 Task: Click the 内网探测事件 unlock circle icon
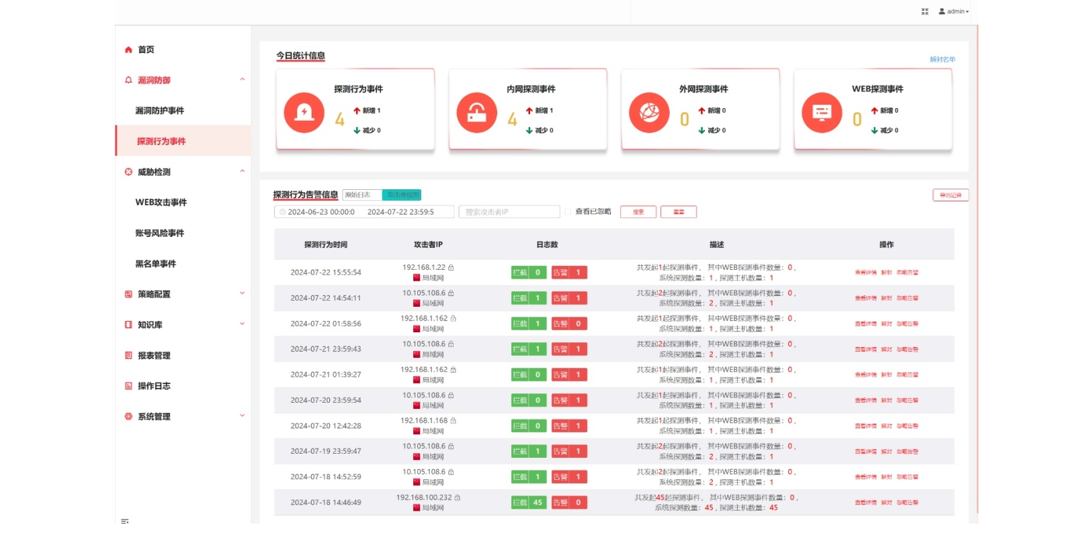[477, 113]
